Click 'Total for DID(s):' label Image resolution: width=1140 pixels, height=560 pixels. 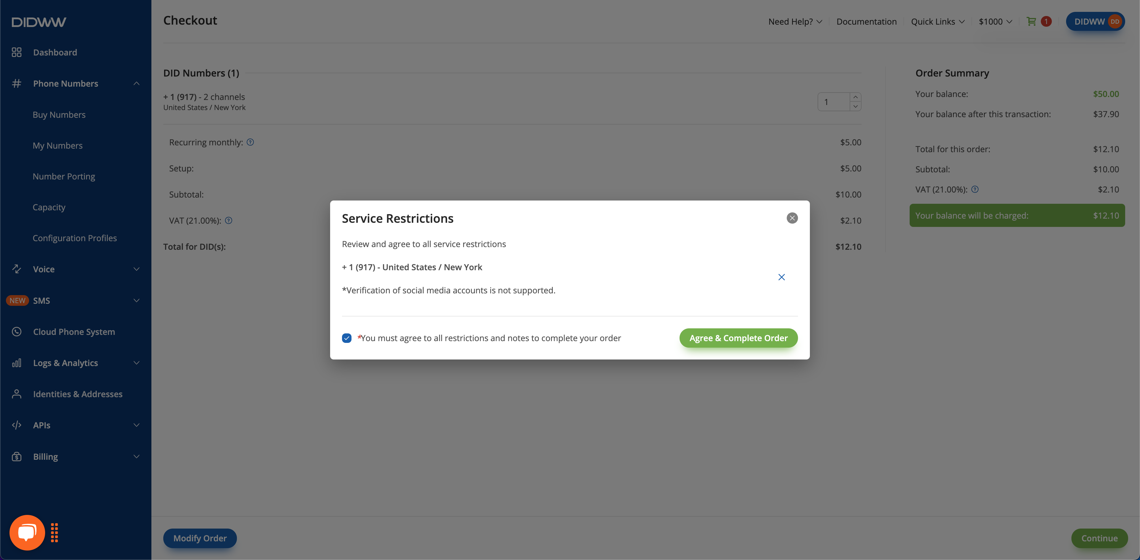(194, 246)
